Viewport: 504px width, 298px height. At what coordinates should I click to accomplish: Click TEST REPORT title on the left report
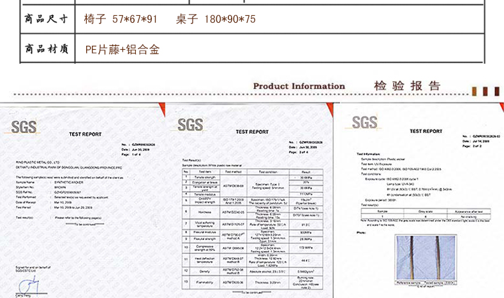point(85,135)
